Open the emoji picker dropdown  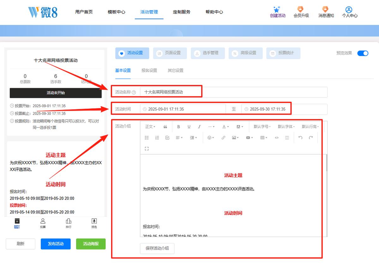click(x=211, y=137)
